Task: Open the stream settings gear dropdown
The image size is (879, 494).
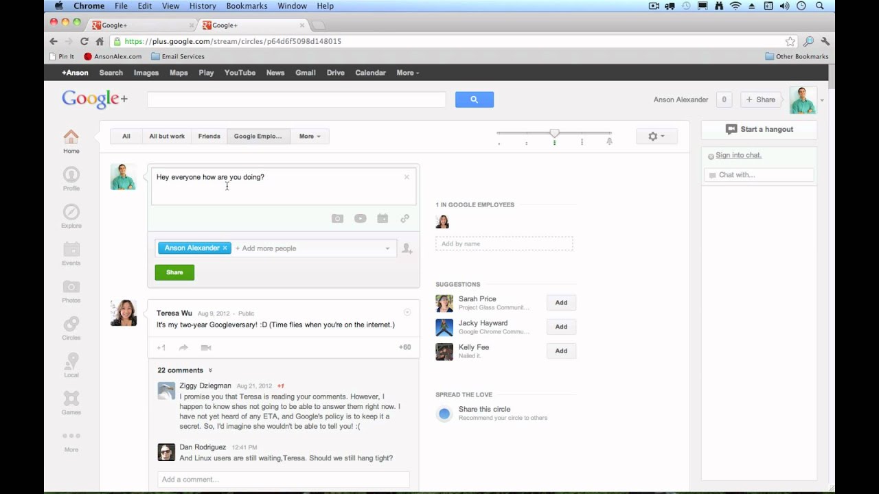Action: click(x=656, y=136)
